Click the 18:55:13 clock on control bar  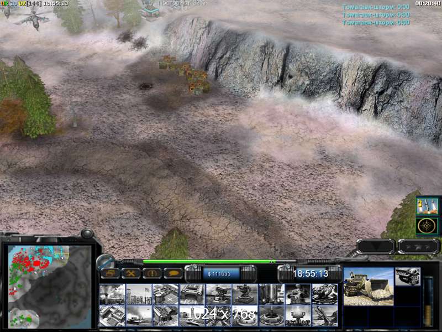(310, 273)
